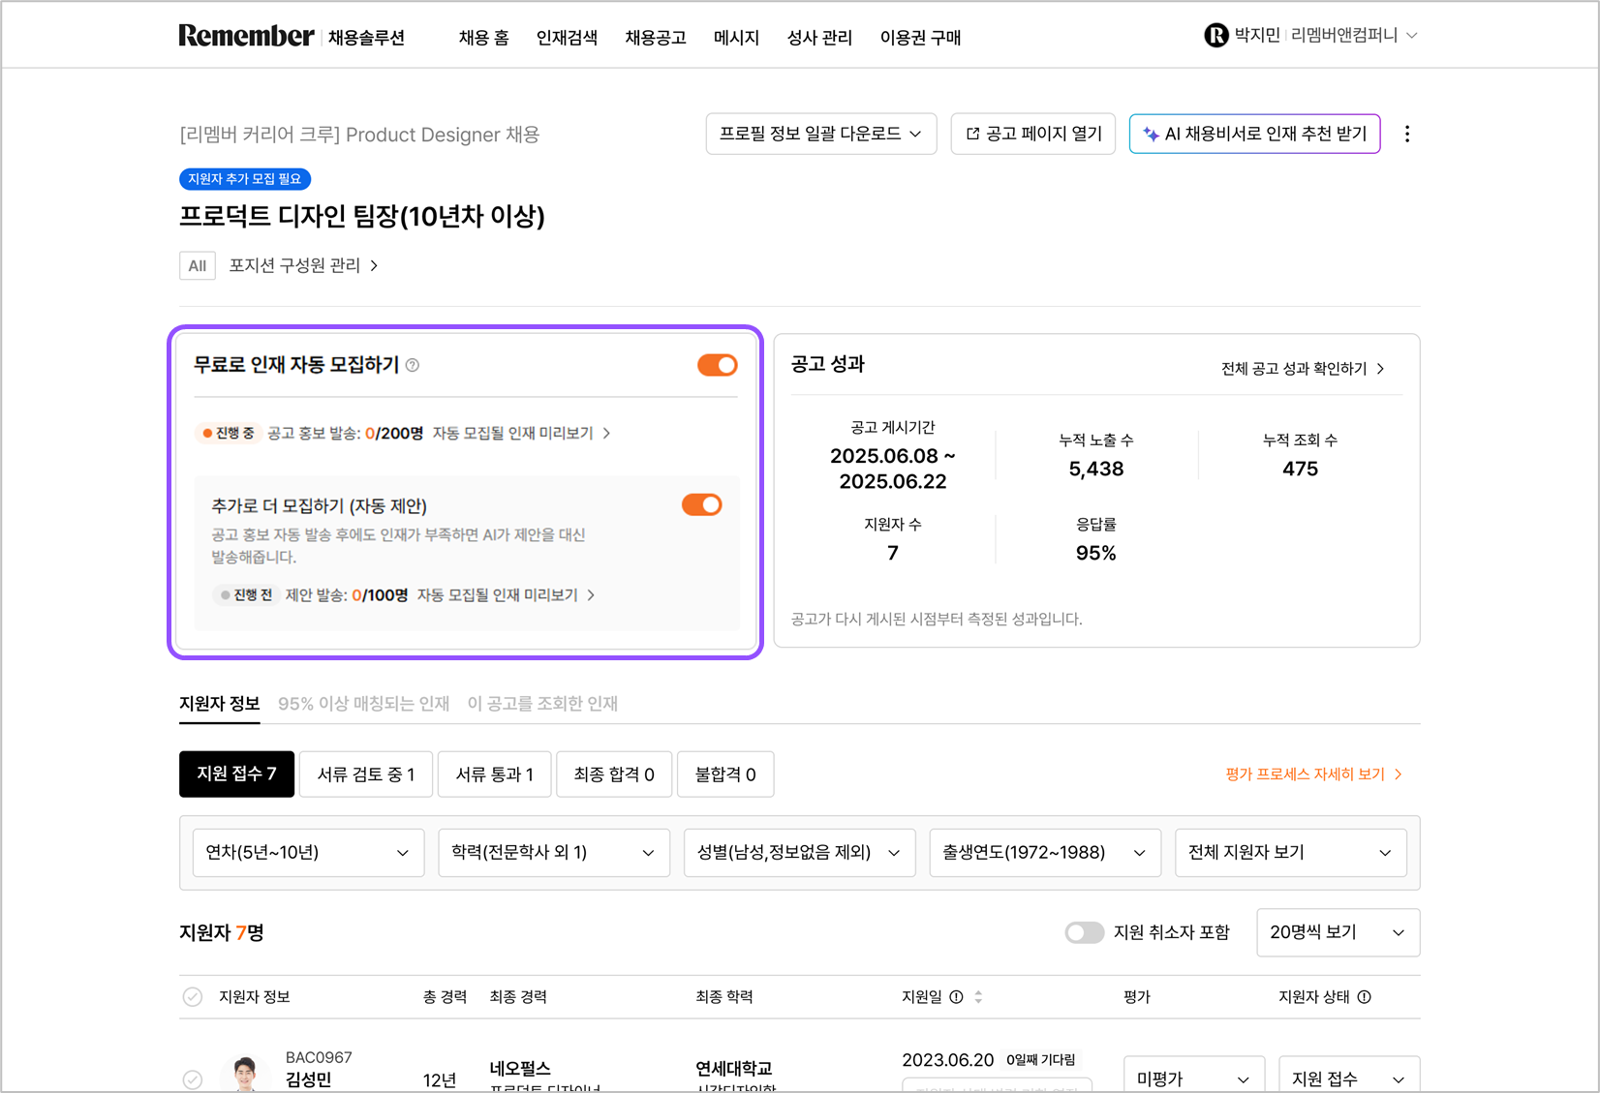Open the 연차(5년~10년) filter dropdown
The image size is (1600, 1093).
coord(308,853)
